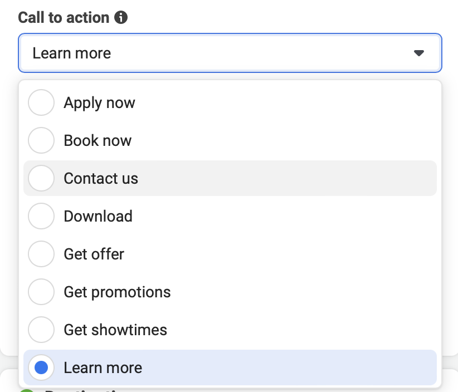Pick the highlighted Contact us option text
This screenshot has height=392, width=458.
[x=101, y=178]
